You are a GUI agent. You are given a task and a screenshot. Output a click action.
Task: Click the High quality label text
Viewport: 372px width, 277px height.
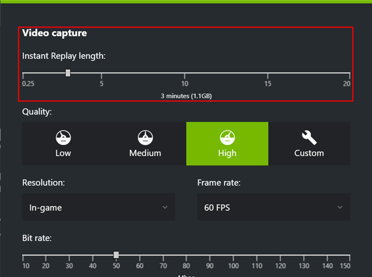click(227, 153)
